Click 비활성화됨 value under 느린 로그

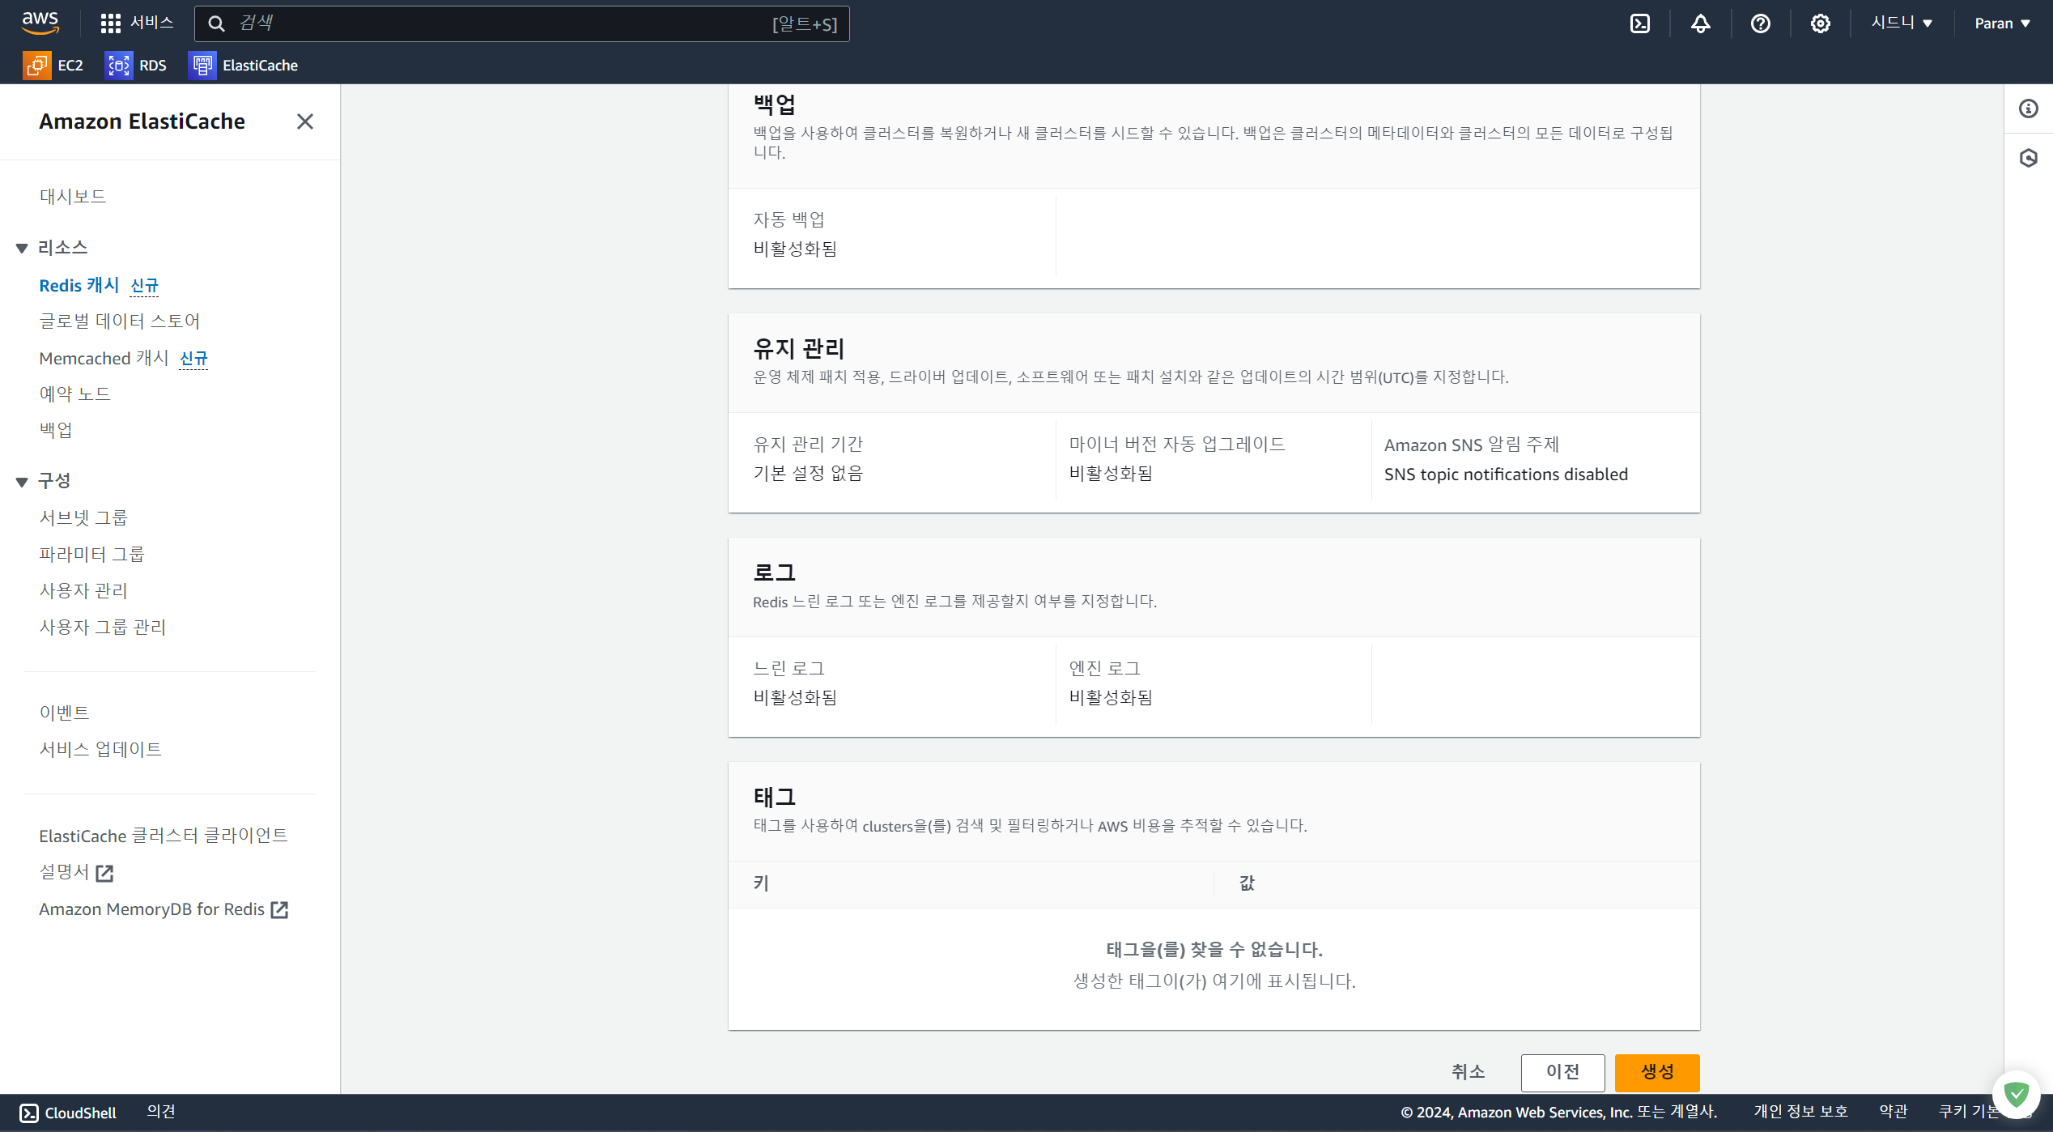pyautogui.click(x=795, y=698)
